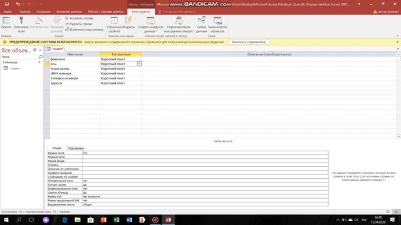This screenshot has width=401, height=225.
Task: Click the Выравнивание текста property value
Action: click(205, 204)
